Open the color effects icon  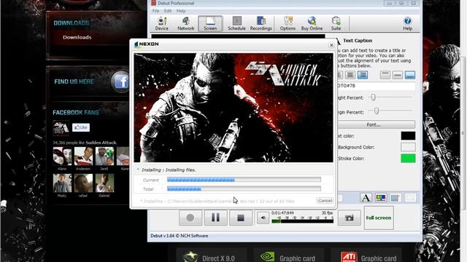381,198
